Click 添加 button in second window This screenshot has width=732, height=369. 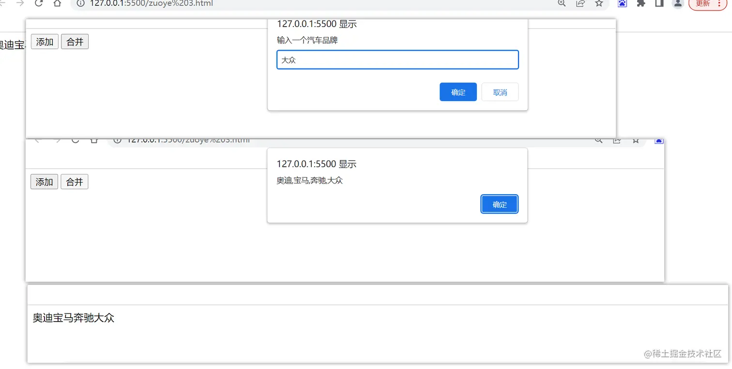(45, 182)
